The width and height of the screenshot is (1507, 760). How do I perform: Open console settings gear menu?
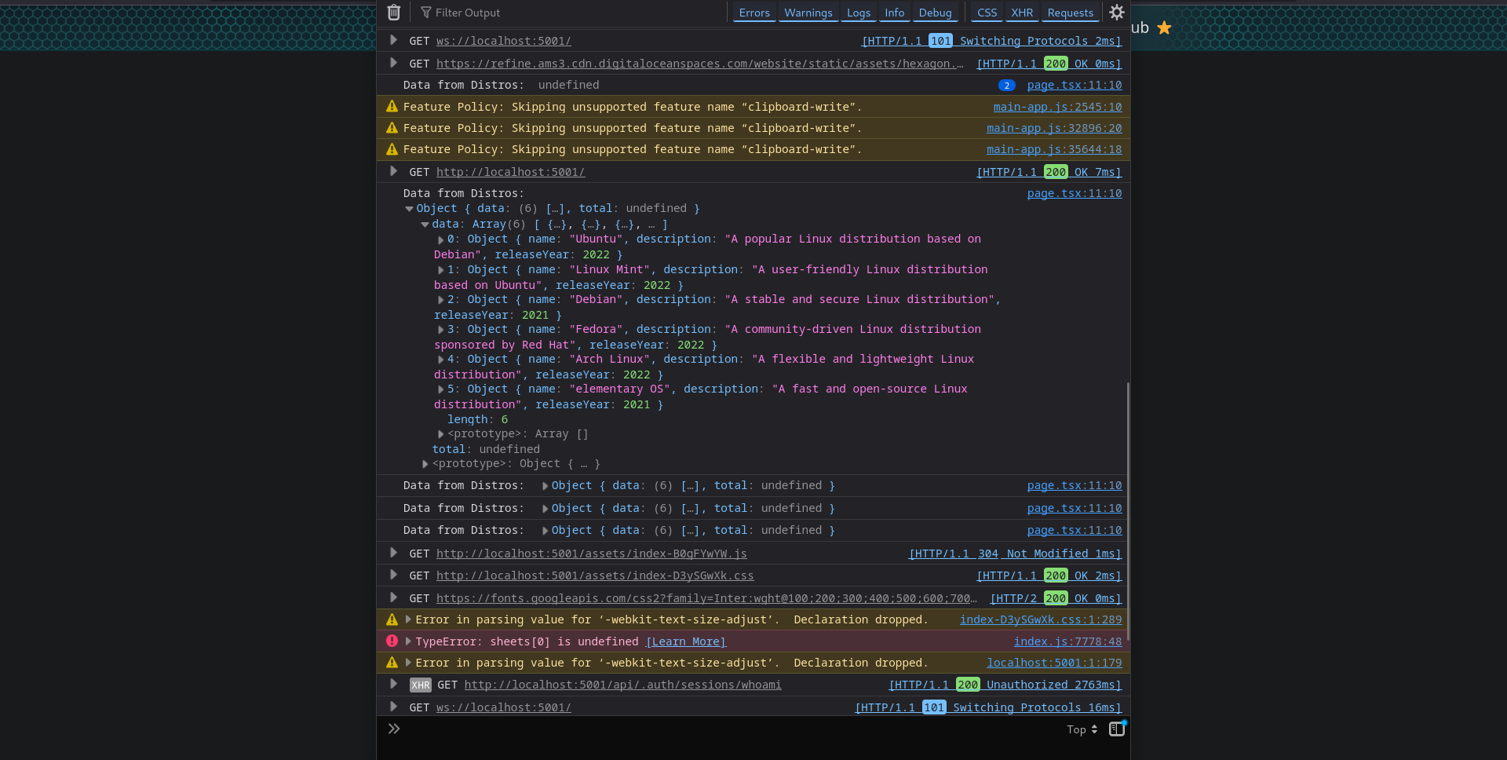pyautogui.click(x=1117, y=13)
